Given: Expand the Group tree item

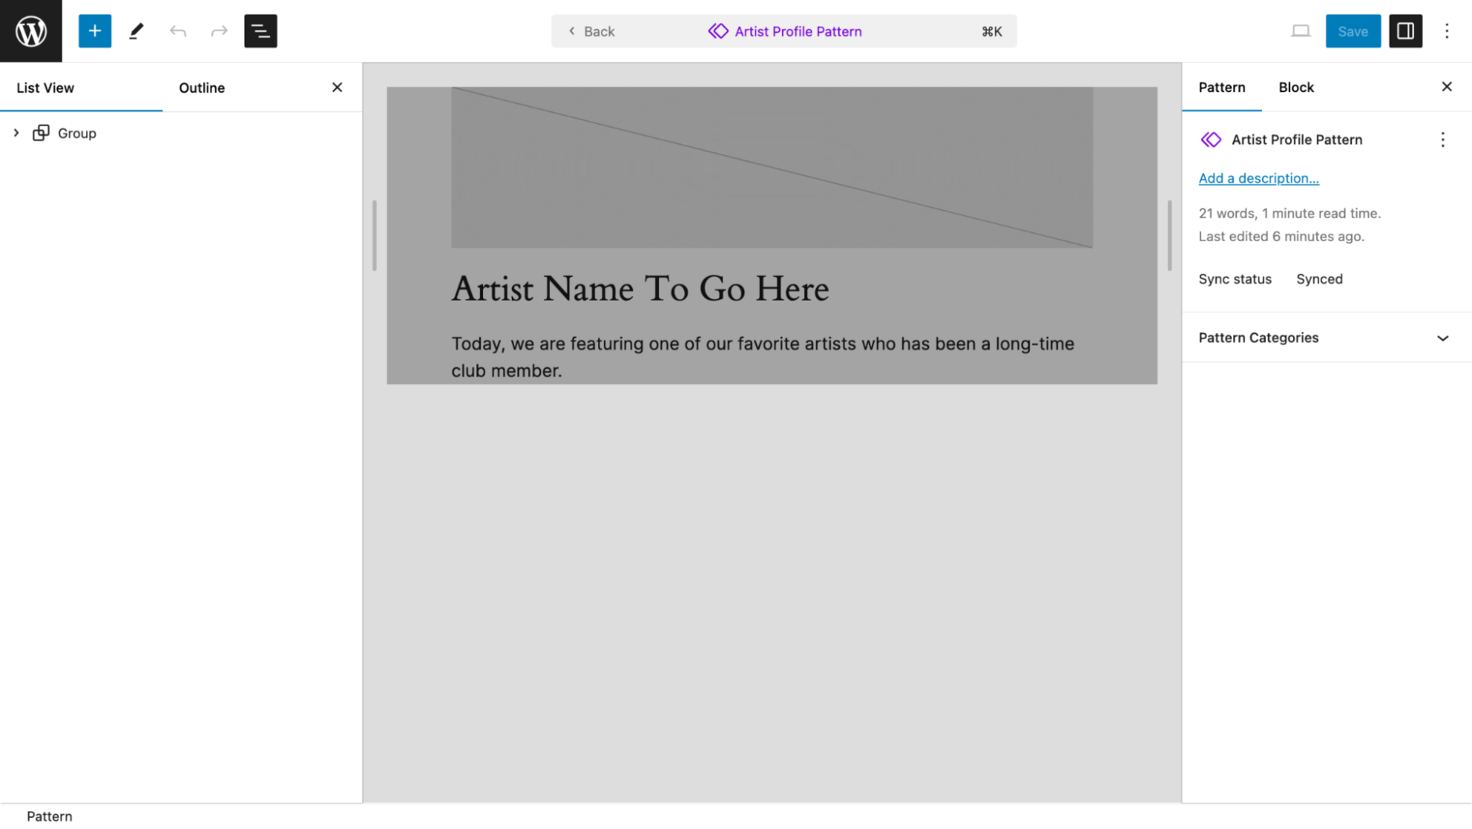Looking at the screenshot, I should point(16,132).
